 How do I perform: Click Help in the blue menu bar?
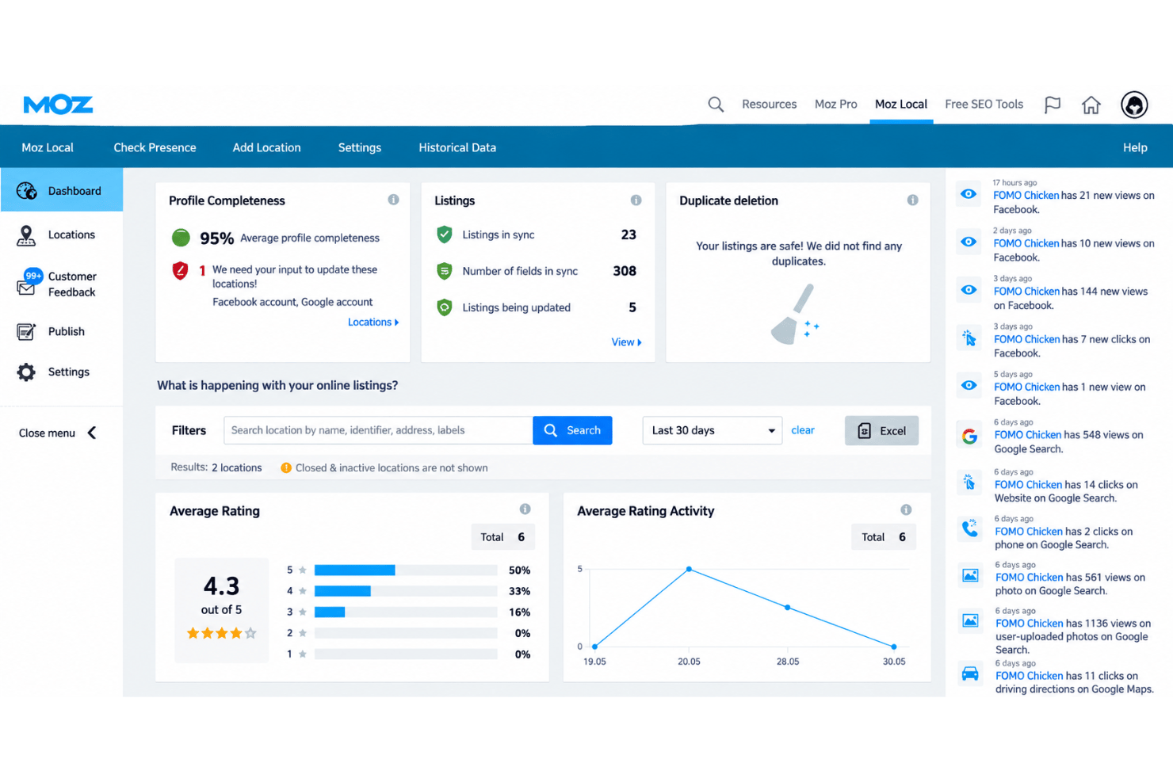(1135, 148)
